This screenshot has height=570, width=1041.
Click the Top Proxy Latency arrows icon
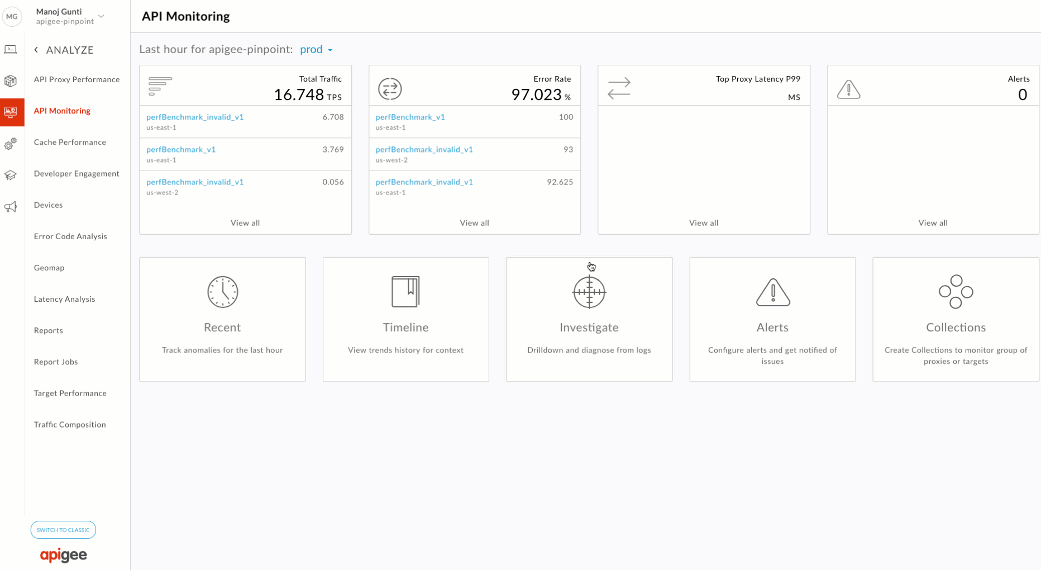(x=619, y=88)
